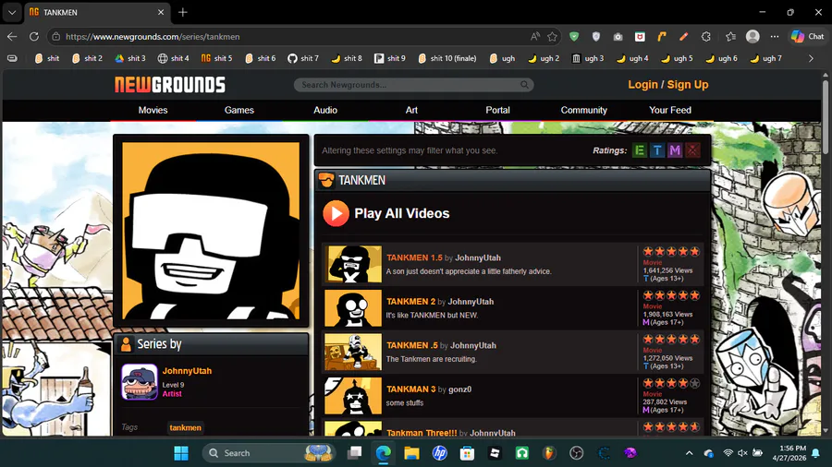Open OBS Studio from the taskbar
Screen dimensions: 832x467
point(576,453)
